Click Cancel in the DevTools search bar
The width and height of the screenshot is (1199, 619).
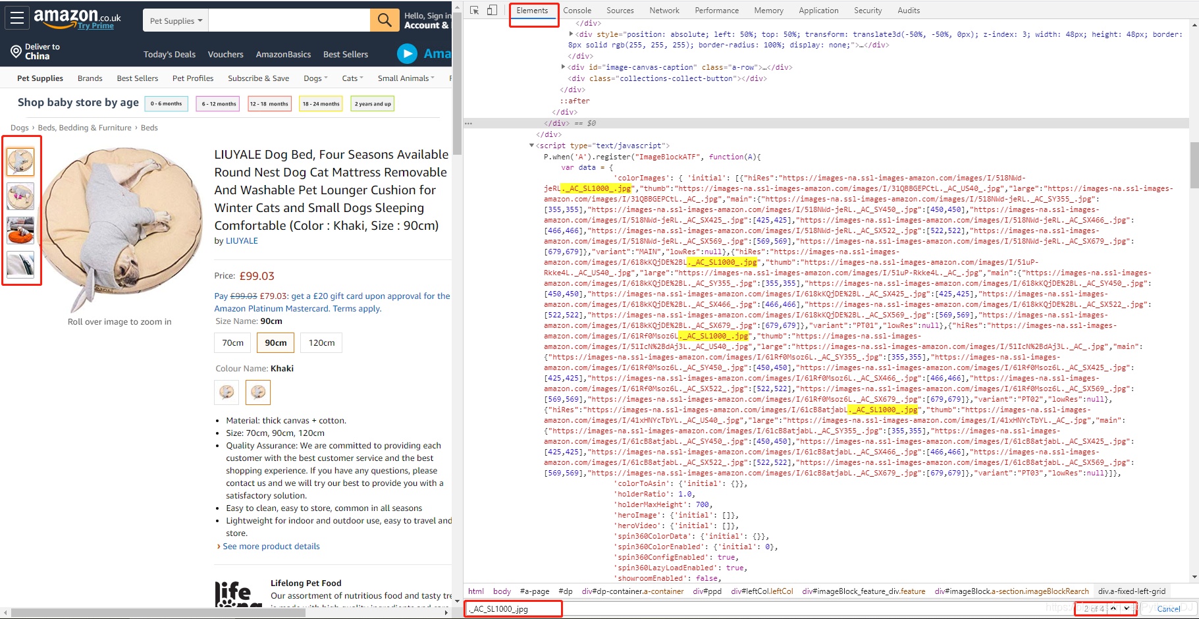(1169, 609)
